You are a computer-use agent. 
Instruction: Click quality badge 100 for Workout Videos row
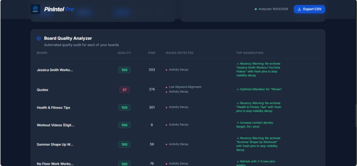tap(124, 125)
